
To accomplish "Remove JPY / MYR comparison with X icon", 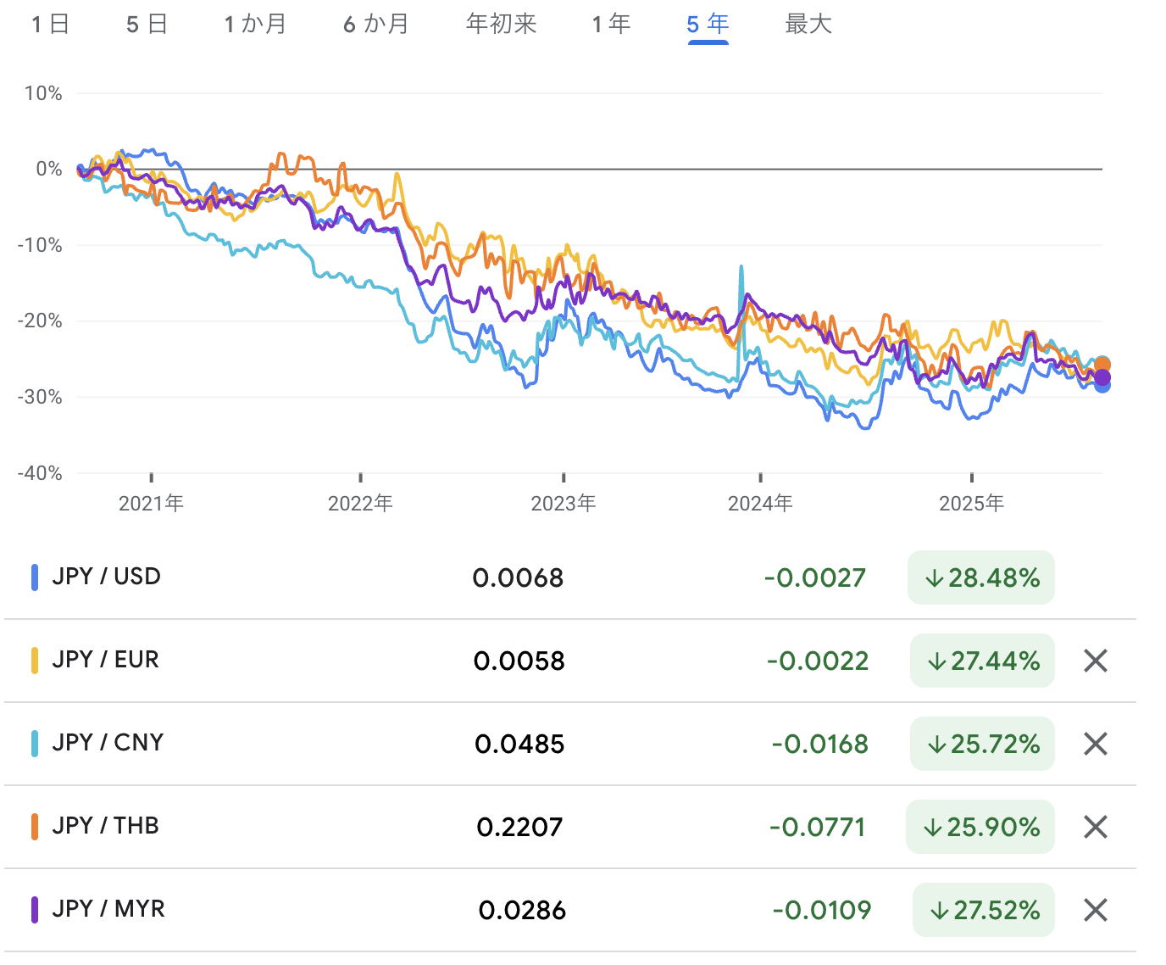I will 1096,910.
